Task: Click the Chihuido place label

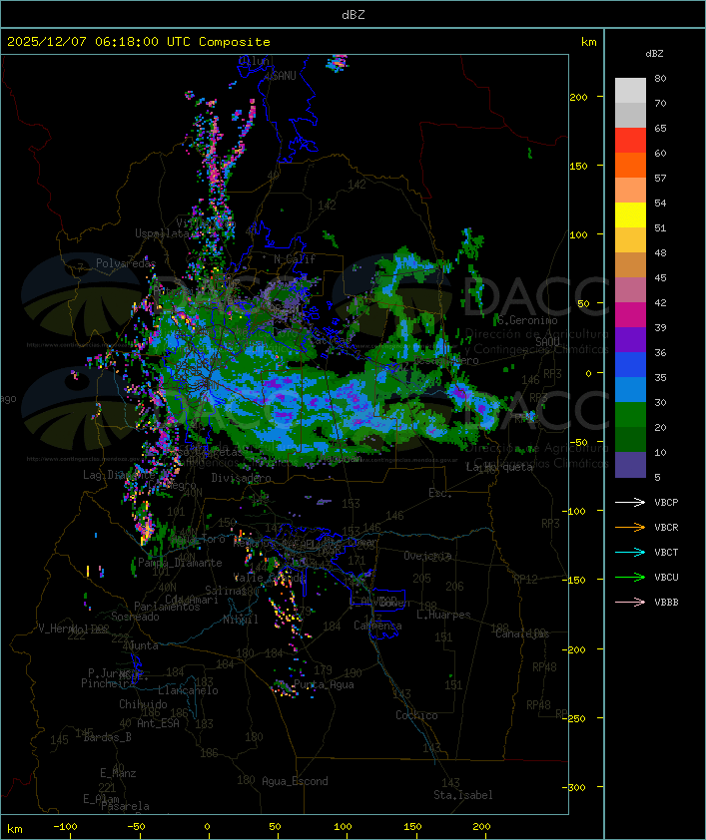Action: pyautogui.click(x=143, y=704)
